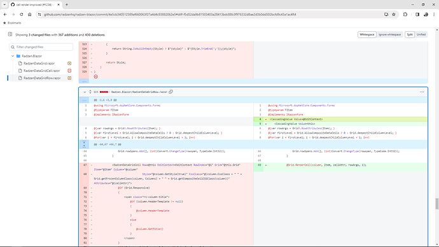
Task: Collapse the Radzen.Blazor folder
Action: pyautogui.click(x=13, y=56)
